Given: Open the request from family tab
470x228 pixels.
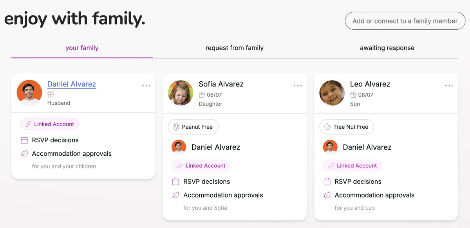Looking at the screenshot, I should tap(235, 48).
